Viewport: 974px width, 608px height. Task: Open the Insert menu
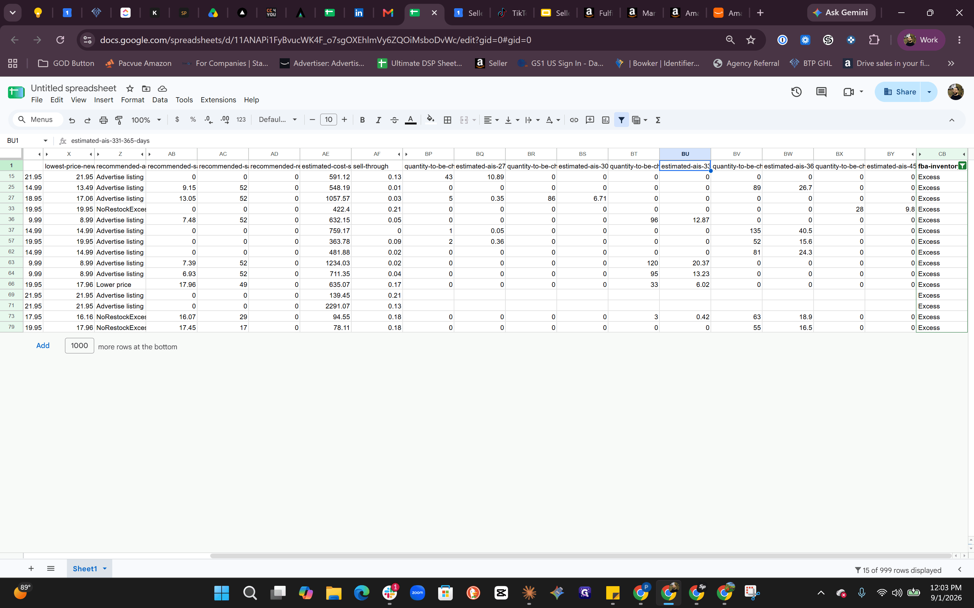pos(103,100)
